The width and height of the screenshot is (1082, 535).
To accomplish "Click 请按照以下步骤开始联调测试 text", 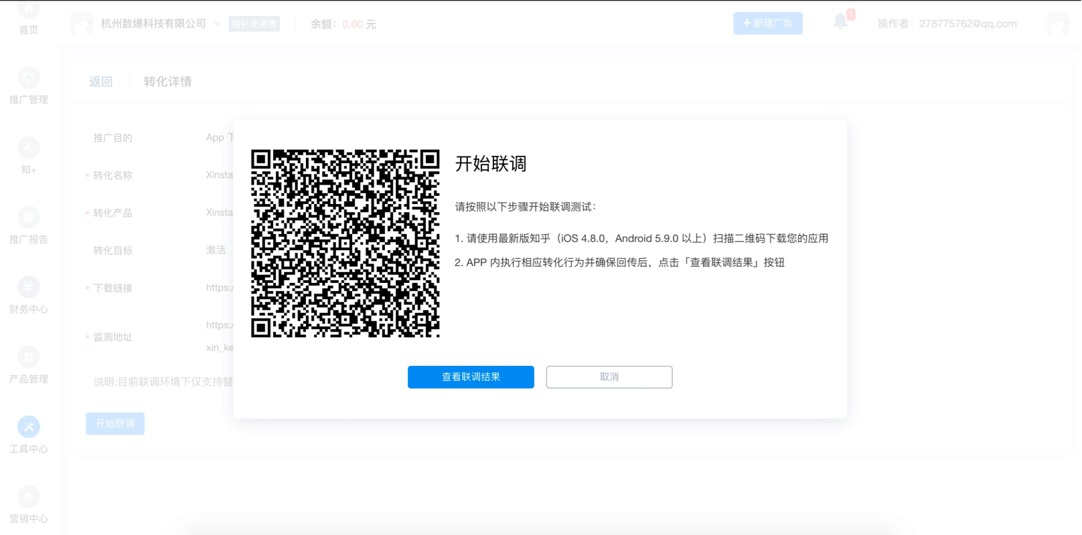I will pos(526,207).
